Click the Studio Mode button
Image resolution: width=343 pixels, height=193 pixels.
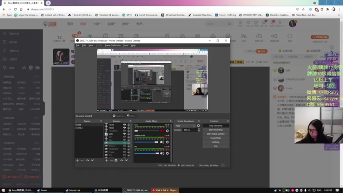tap(216, 138)
